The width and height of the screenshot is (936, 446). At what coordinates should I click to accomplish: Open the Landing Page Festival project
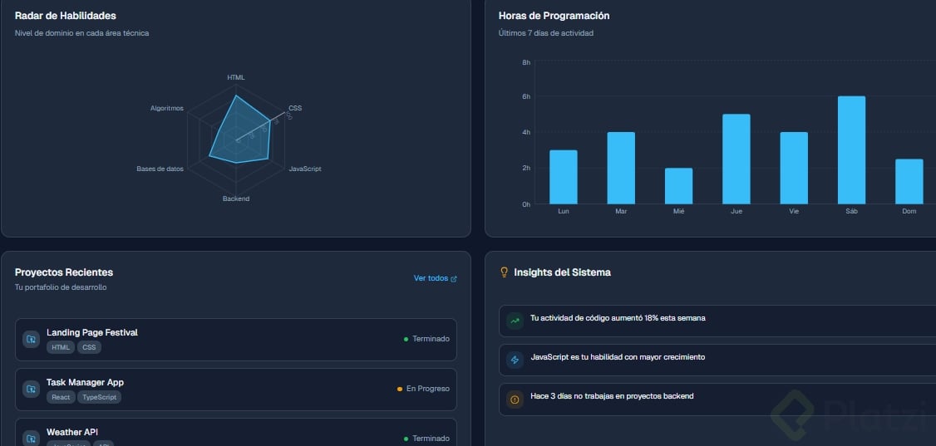(236, 339)
